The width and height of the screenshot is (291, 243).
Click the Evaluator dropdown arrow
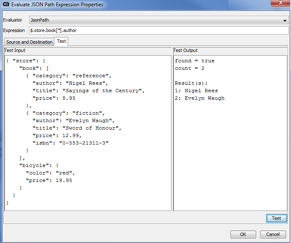(x=285, y=20)
